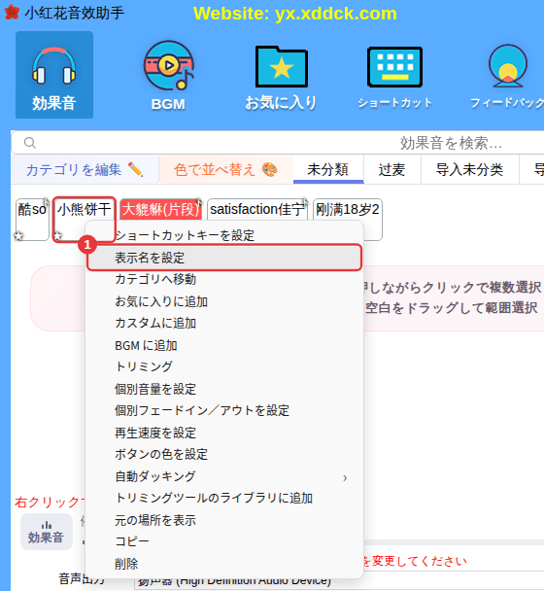Toggle favorite star on 小熊饼干 button
This screenshot has width=544, height=591.
[x=57, y=236]
